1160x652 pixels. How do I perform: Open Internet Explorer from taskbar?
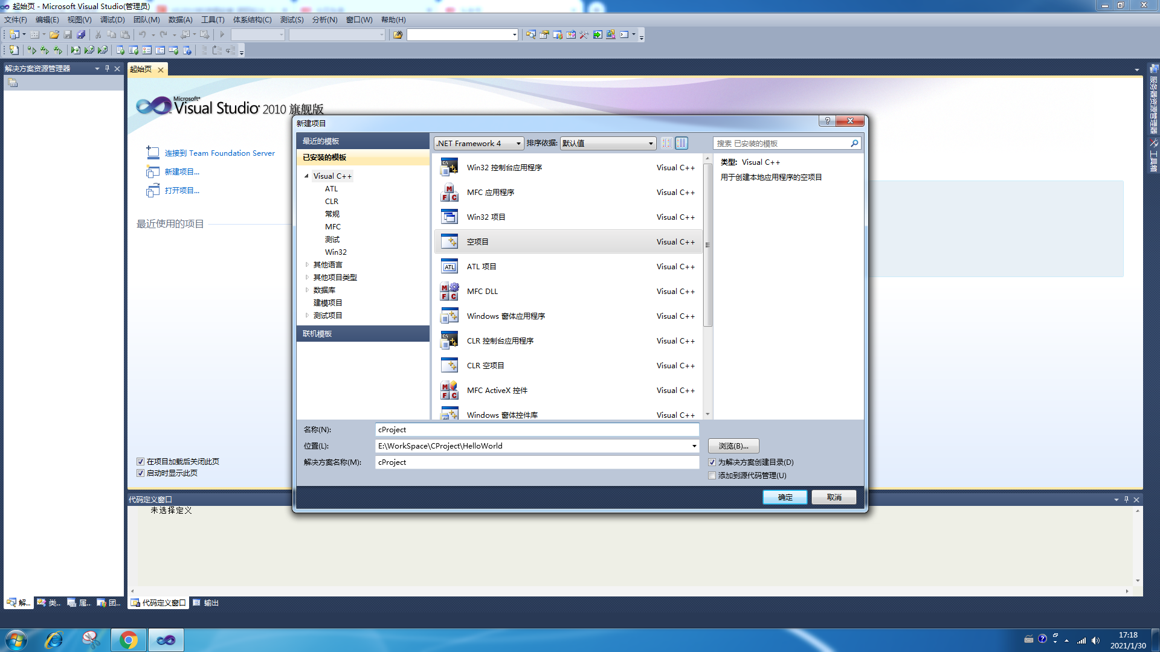point(54,640)
